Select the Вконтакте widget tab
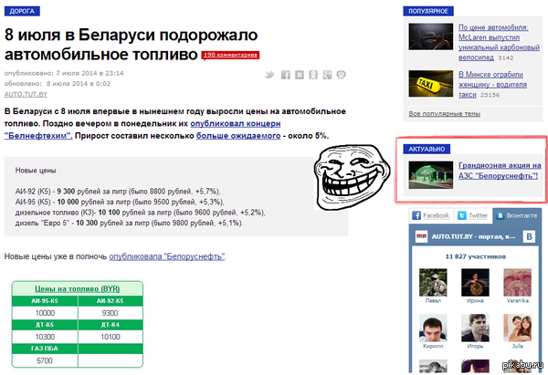Screen dimensions: 548x375 518,215
